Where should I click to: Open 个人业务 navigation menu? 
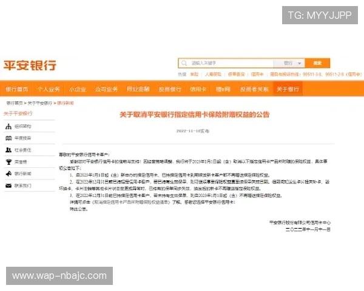(x=49, y=89)
